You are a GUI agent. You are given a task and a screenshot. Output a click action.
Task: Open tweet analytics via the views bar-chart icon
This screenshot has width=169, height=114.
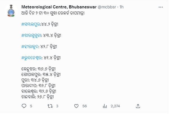(x=105, y=106)
